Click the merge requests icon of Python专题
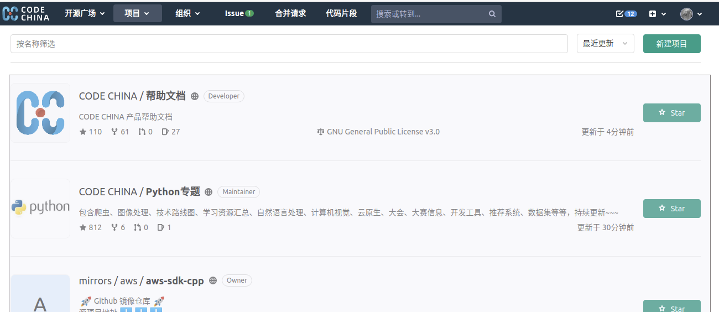 [138, 227]
